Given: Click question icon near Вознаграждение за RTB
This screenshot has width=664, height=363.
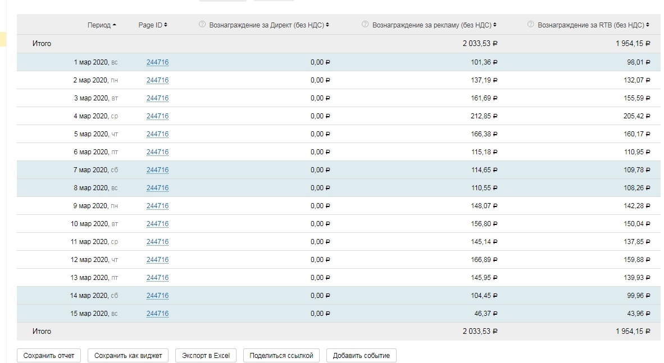Looking at the screenshot, I should click(531, 25).
